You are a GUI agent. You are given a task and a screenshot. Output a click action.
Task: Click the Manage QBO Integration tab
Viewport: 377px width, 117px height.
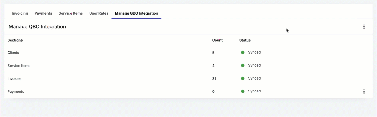(x=136, y=13)
